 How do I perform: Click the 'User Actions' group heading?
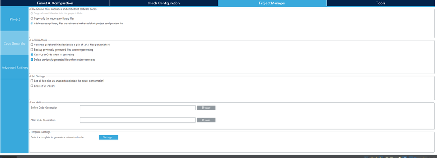click(x=37, y=103)
